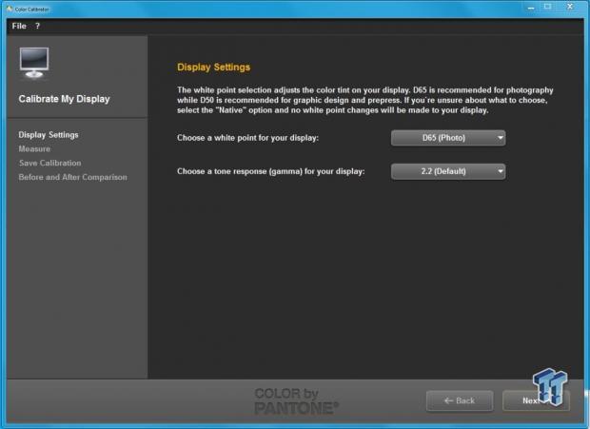
Task: Open the File menu
Action: pyautogui.click(x=19, y=26)
